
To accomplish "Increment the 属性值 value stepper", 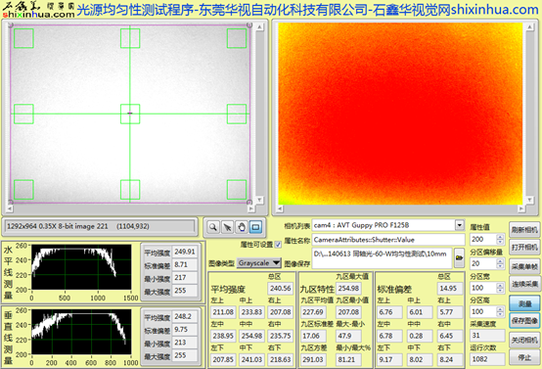I will (500, 237).
